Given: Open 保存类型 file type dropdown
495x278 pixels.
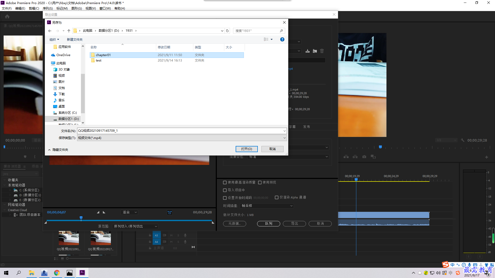Looking at the screenshot, I should click(x=182, y=138).
